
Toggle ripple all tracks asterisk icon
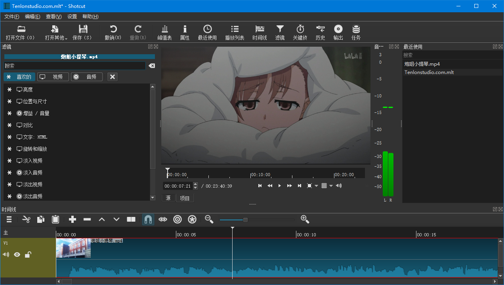pyautogui.click(x=192, y=219)
